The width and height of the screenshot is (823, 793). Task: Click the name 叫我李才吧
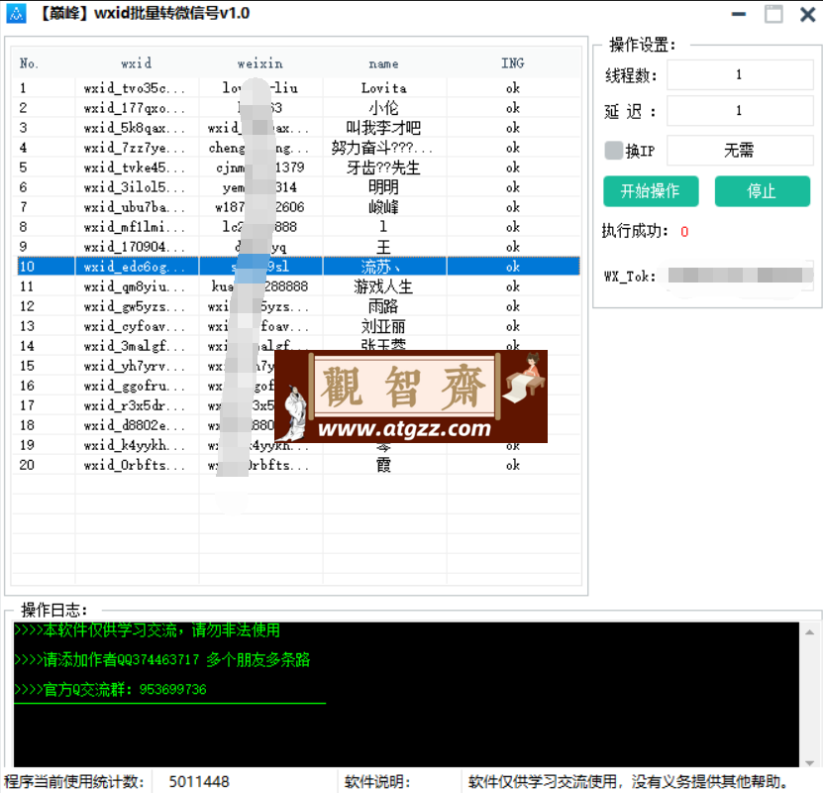(383, 128)
